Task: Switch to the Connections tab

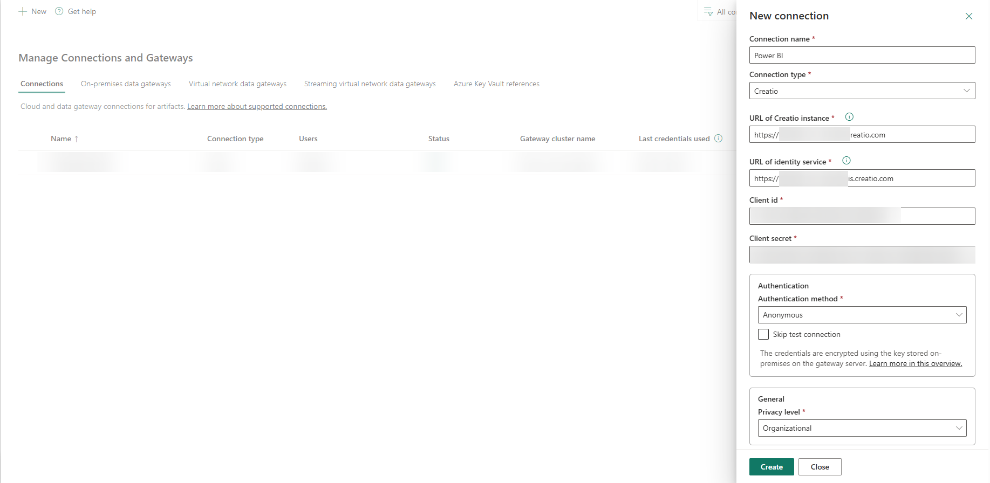Action: tap(42, 84)
